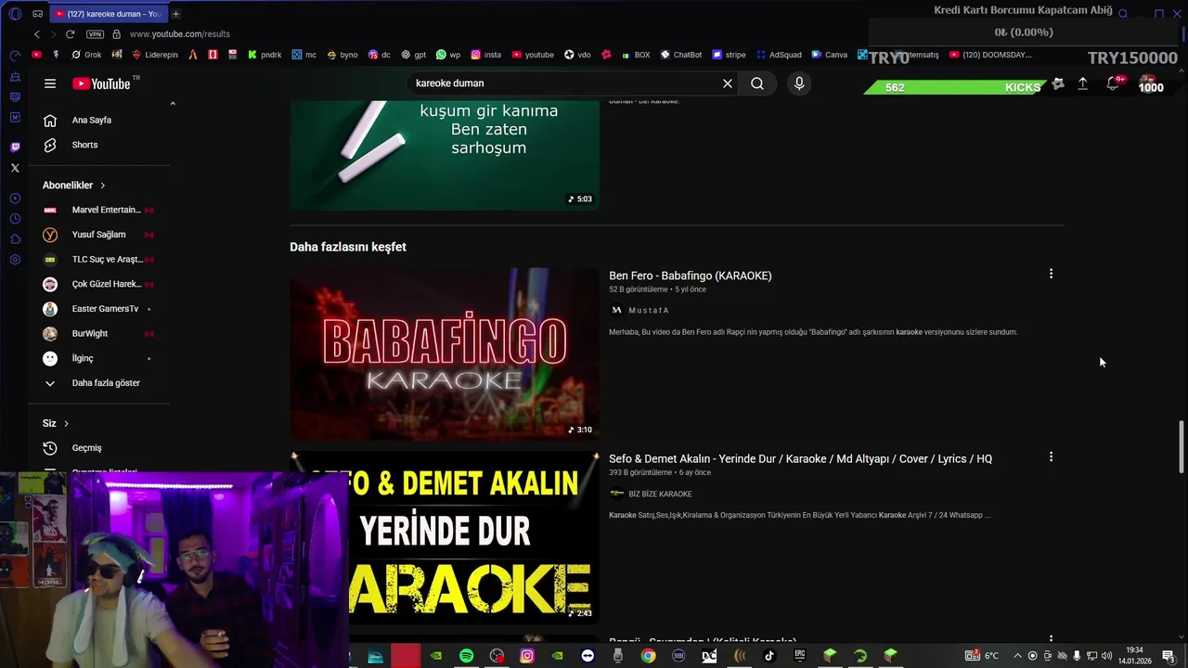Viewport: 1188px width, 668px height.
Task: Open Yusuf Sağlam subscription channel
Action: (x=99, y=235)
